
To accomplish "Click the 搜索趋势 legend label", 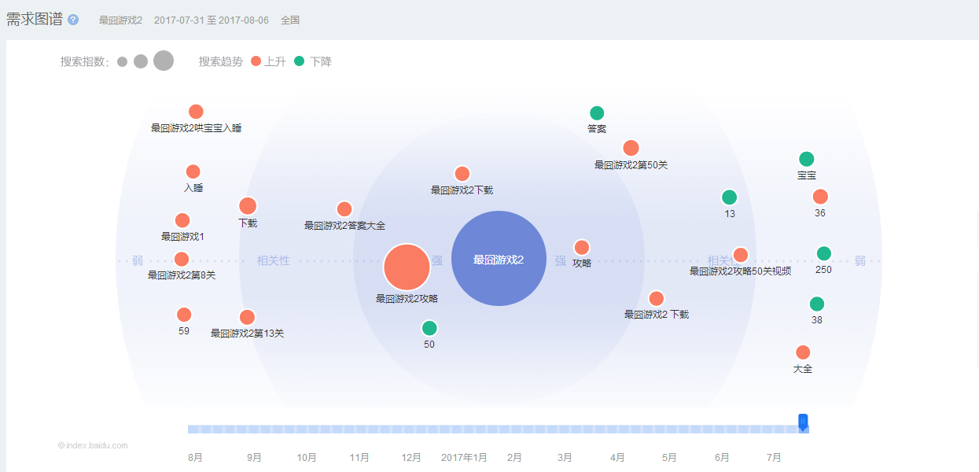I will [x=221, y=61].
